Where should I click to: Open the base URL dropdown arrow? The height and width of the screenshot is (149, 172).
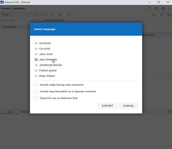tap(168, 20)
